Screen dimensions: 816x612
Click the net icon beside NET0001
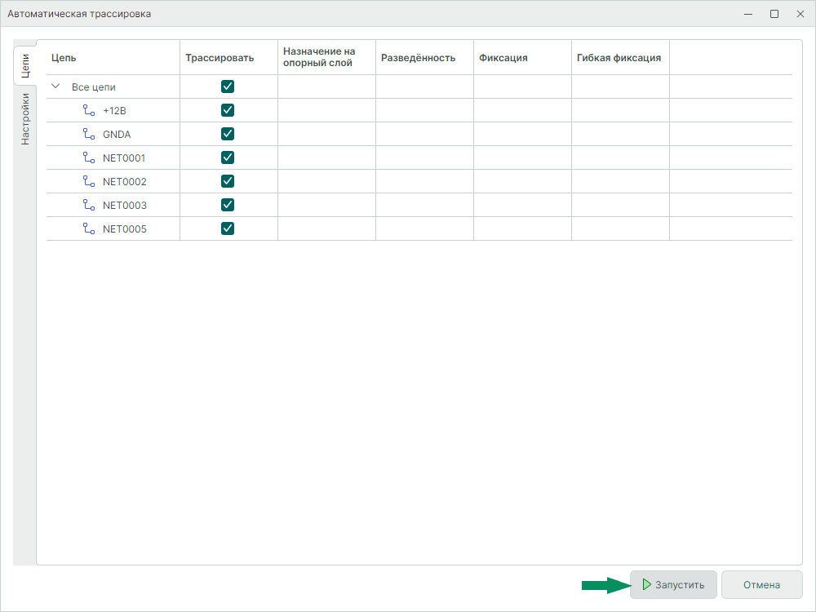pos(89,157)
